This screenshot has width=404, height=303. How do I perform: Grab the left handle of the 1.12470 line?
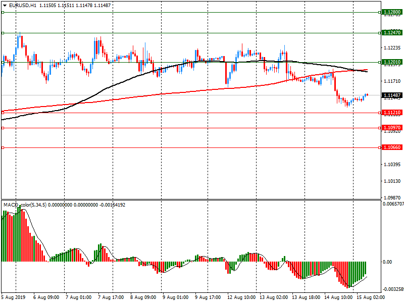coord(3,33)
